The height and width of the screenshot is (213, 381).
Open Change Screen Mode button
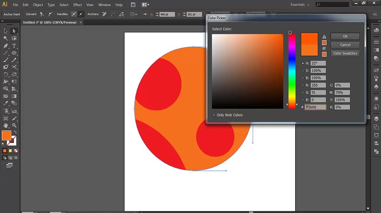[x=9, y=165]
